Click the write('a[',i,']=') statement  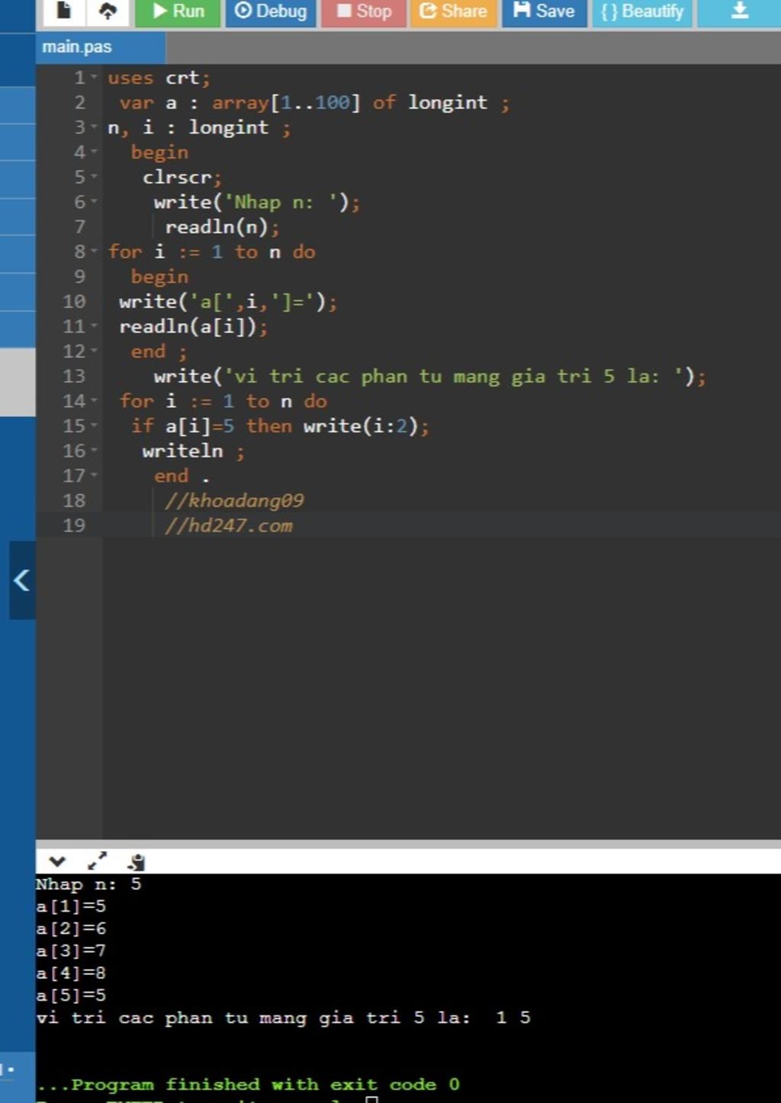tap(227, 302)
